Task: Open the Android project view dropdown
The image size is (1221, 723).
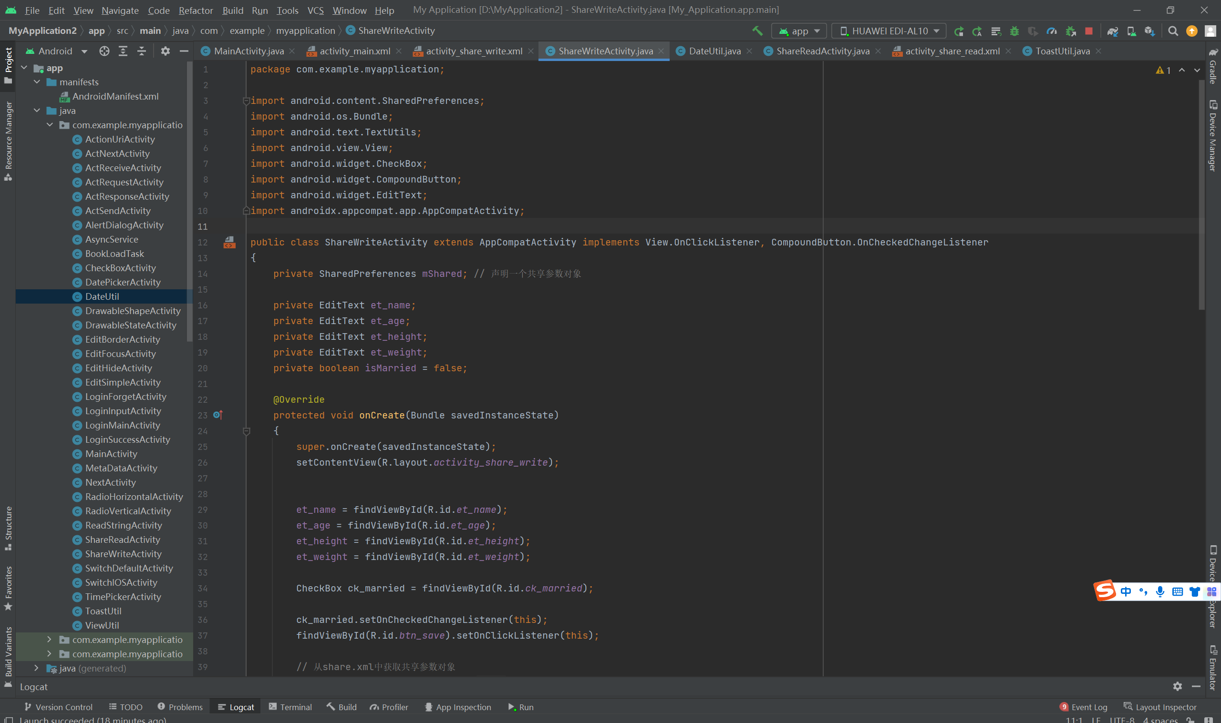Action: tap(57, 51)
